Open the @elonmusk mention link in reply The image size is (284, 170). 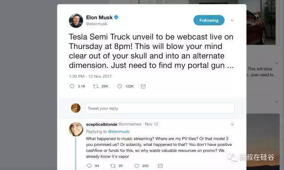[x=118, y=131]
